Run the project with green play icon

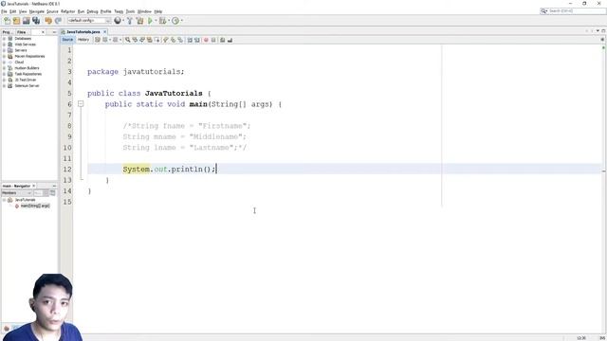point(150,21)
